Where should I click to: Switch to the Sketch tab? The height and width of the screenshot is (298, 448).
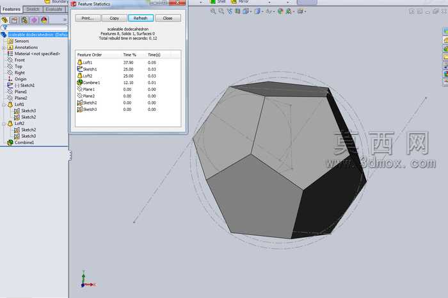33,9
